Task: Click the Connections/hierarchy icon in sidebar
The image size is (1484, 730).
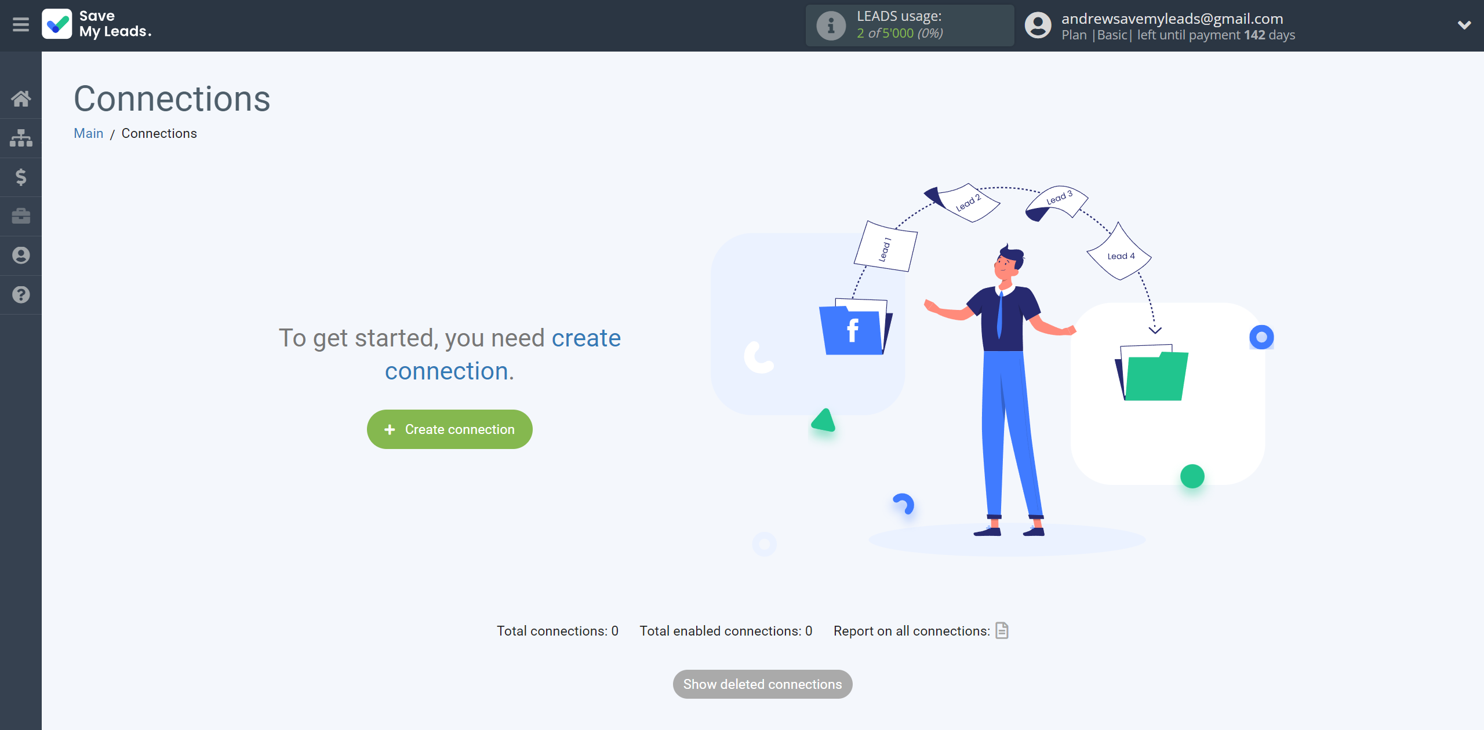Action: tap(21, 137)
